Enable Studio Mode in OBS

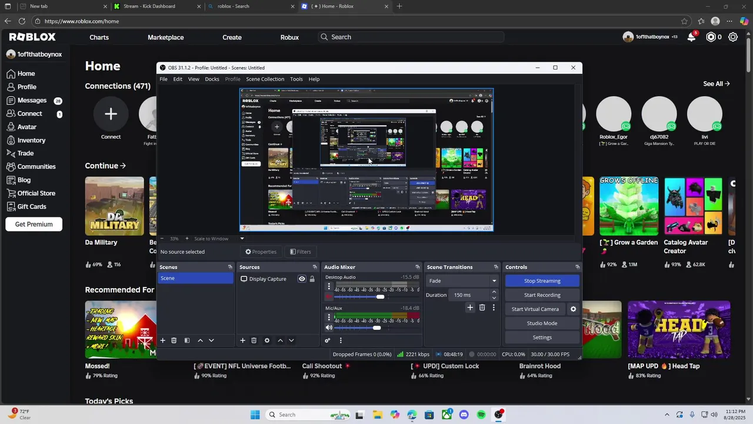click(542, 323)
